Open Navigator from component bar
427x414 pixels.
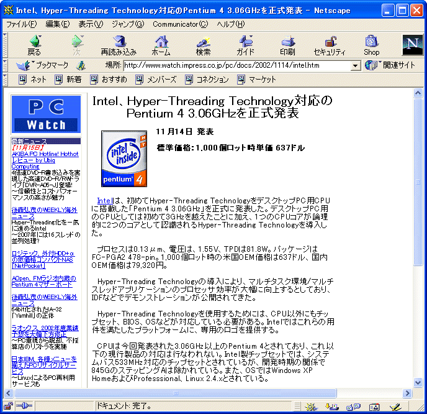pyautogui.click(x=311, y=407)
